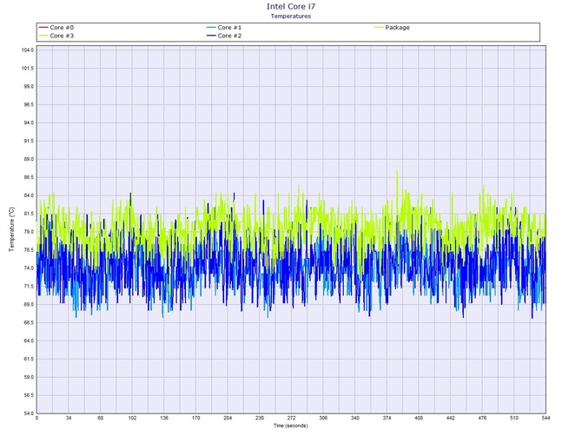
Task: Click the 408 time axis tick label
Action: point(419,418)
